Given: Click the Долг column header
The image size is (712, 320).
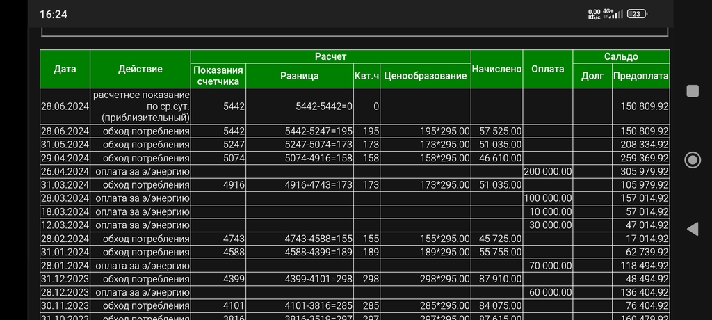Looking at the screenshot, I should [x=592, y=76].
